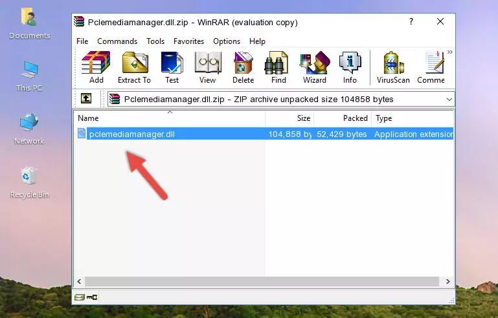
Task: Select the This PC desktop icon
Action: tap(29, 76)
